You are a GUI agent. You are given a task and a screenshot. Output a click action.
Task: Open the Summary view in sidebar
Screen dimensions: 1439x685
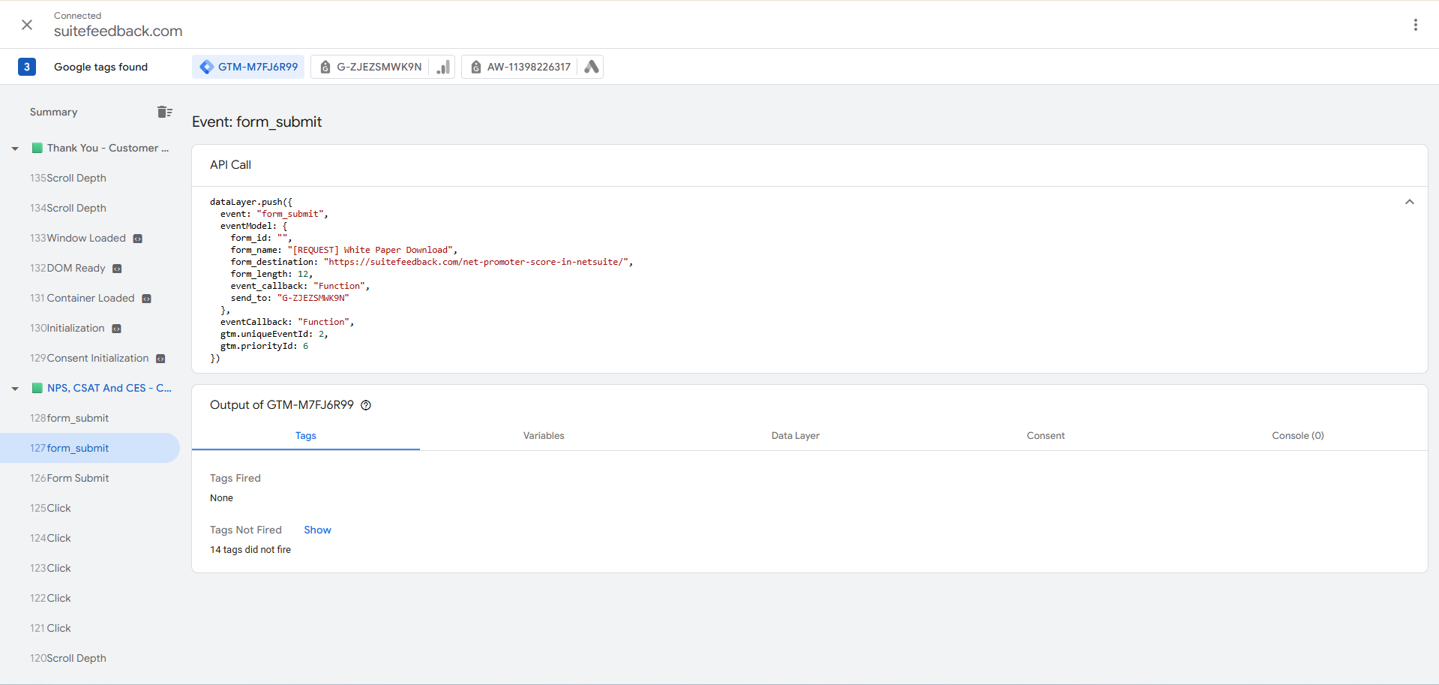(x=53, y=112)
